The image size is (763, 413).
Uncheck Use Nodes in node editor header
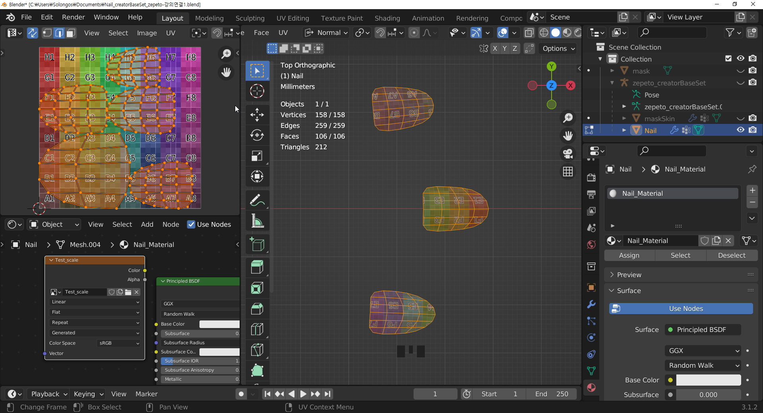click(x=191, y=224)
